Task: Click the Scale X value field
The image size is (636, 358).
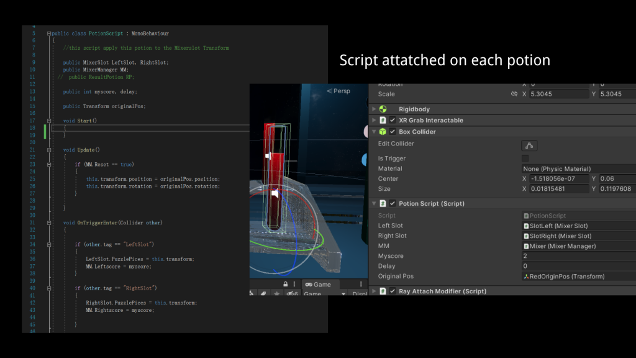Action: coord(559,94)
